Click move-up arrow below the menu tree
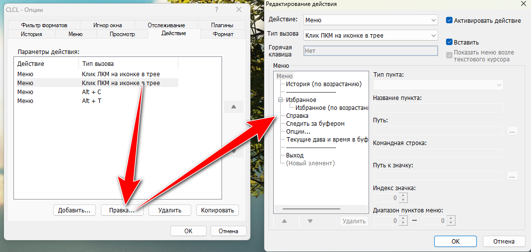Image resolution: width=531 pixels, height=252 pixels. pyautogui.click(x=285, y=221)
